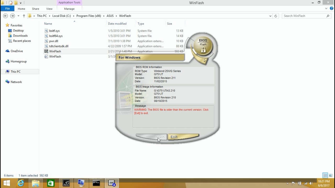Image resolution: width=335 pixels, height=188 pixels.
Task: Switch to the Share ribbon tab
Action: coord(36,9)
